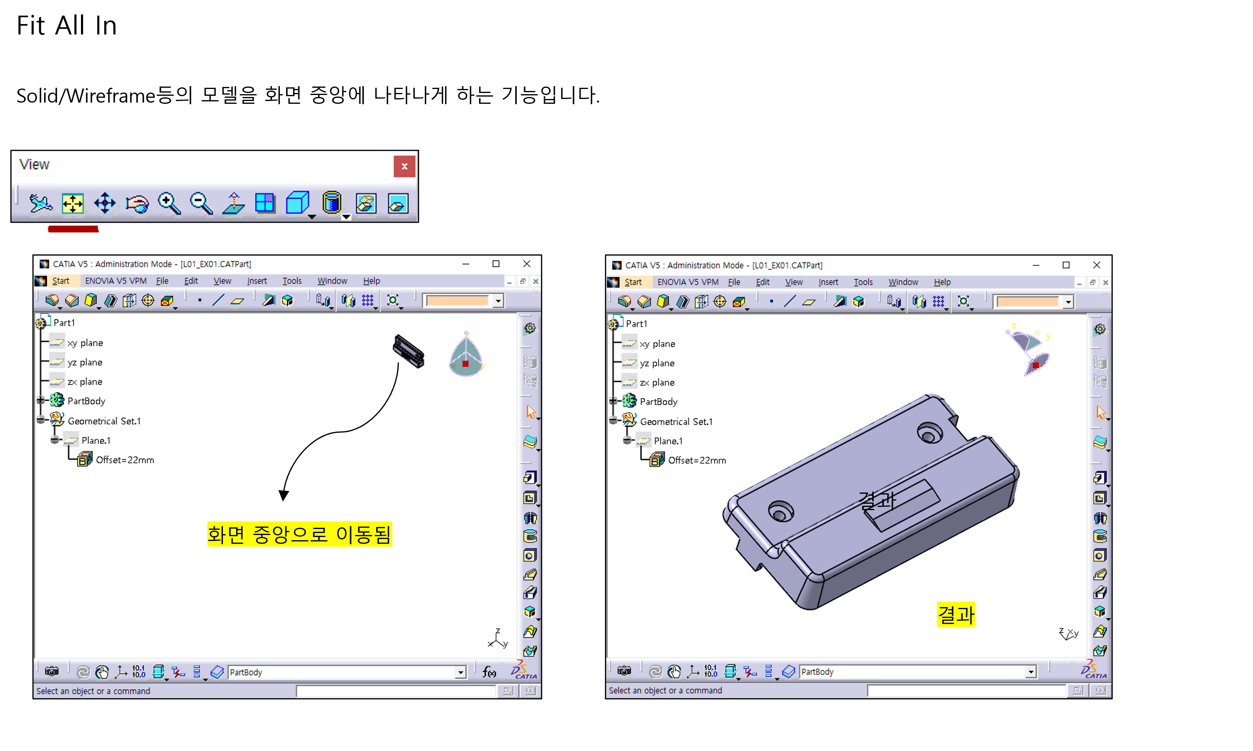Image resolution: width=1253 pixels, height=751 pixels.
Task: Select the Pan tool in View toolbar
Action: click(x=105, y=204)
